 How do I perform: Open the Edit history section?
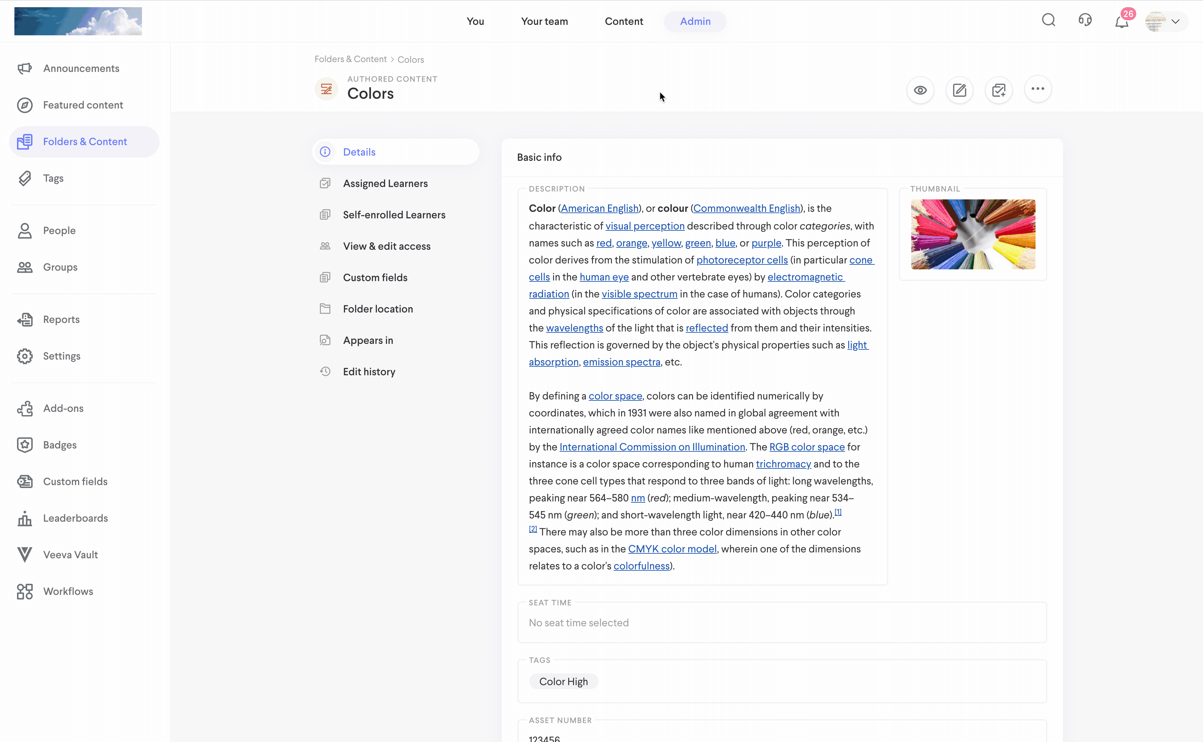[369, 372]
